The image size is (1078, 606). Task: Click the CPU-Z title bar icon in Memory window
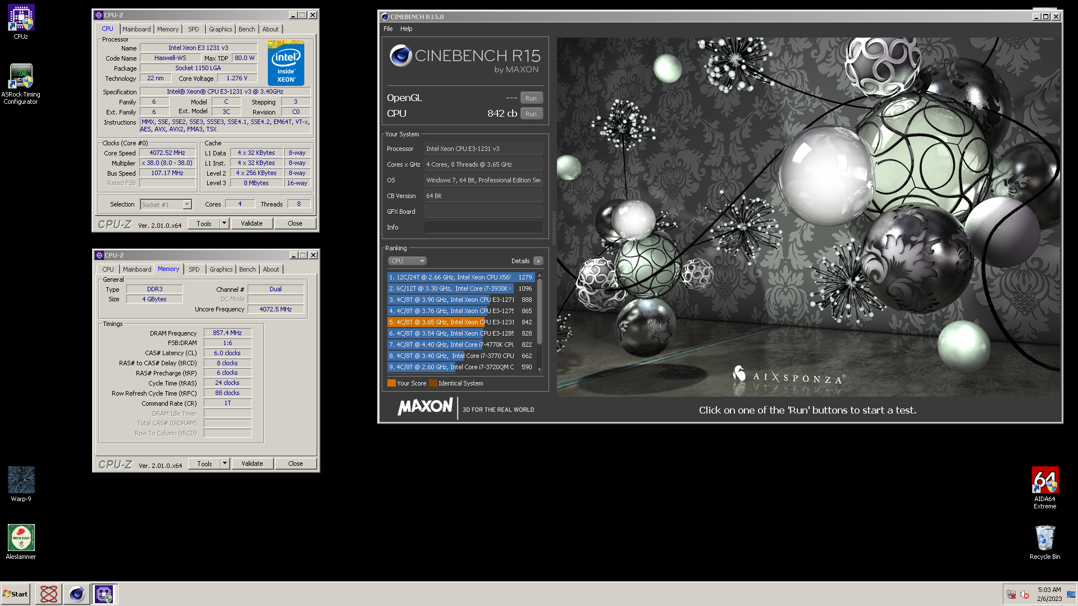(x=99, y=255)
